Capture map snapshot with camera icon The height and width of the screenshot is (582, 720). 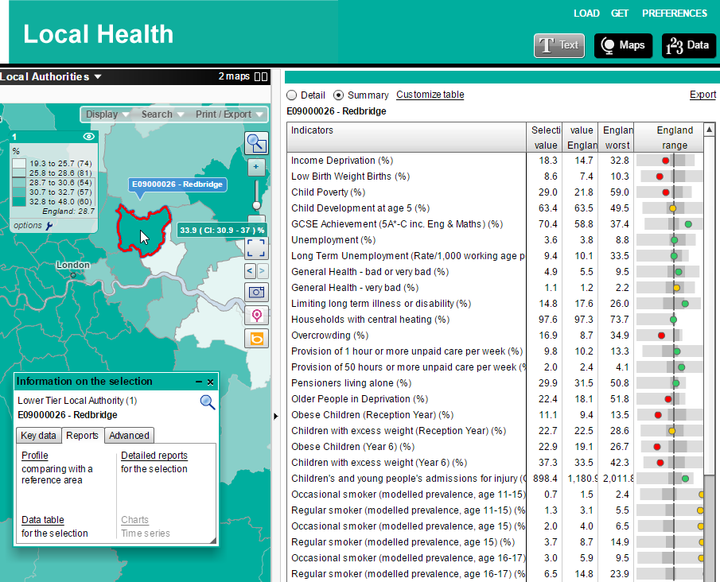(x=256, y=292)
